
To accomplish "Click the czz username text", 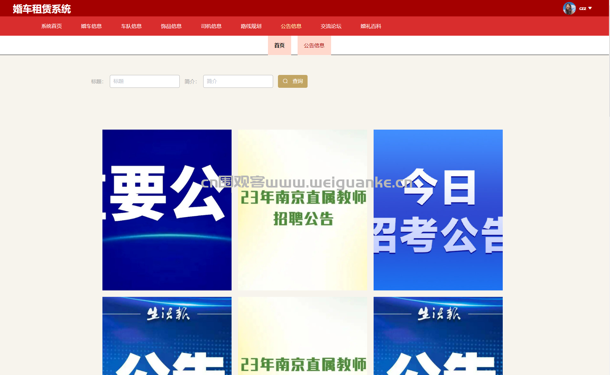I will pyautogui.click(x=583, y=8).
